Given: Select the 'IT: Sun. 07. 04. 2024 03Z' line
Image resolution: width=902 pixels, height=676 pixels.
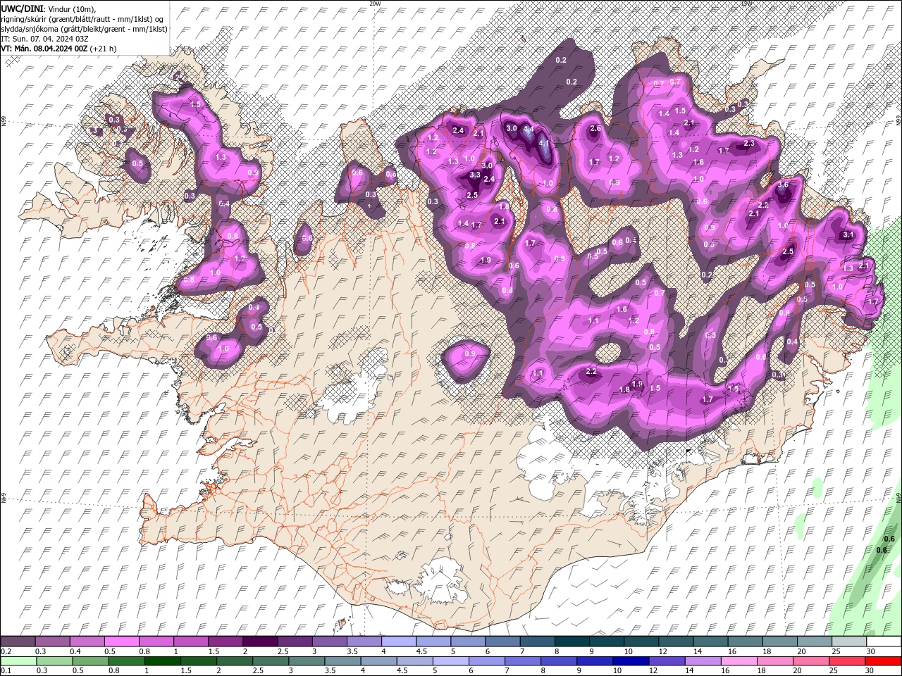Looking at the screenshot, I should point(45,39).
